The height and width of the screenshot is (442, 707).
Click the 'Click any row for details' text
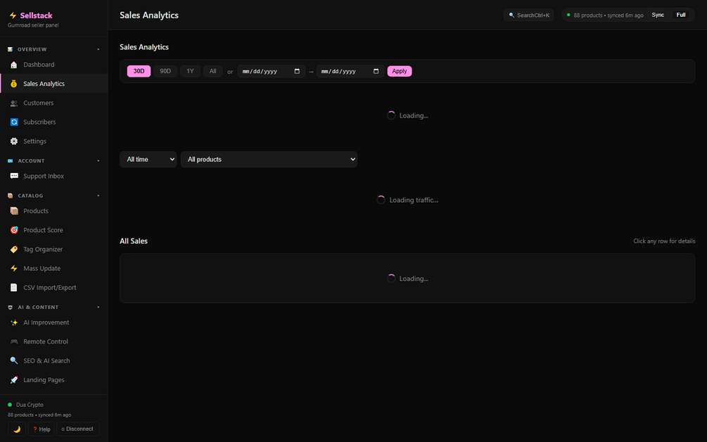[664, 241]
